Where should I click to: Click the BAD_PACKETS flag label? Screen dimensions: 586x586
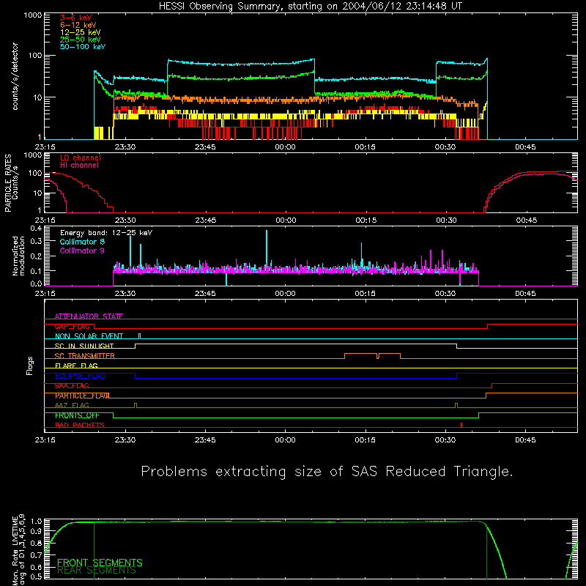point(80,425)
